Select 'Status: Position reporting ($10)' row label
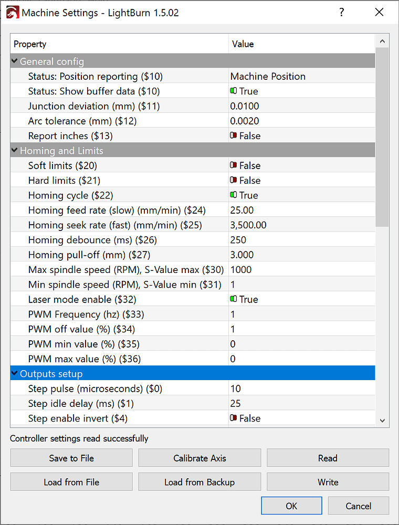The image size is (399, 525). click(96, 76)
